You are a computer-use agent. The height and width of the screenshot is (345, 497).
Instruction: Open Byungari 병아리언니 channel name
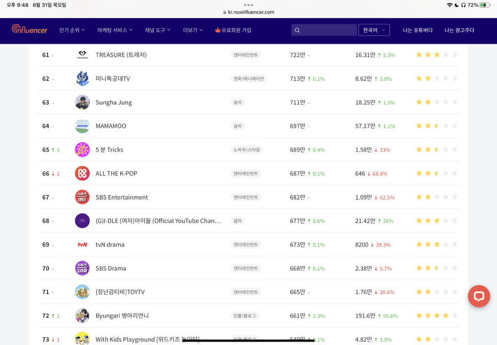coord(122,315)
